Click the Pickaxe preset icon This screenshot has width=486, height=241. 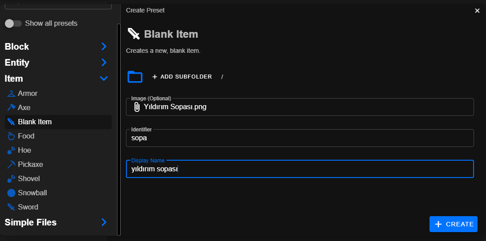[11, 165]
